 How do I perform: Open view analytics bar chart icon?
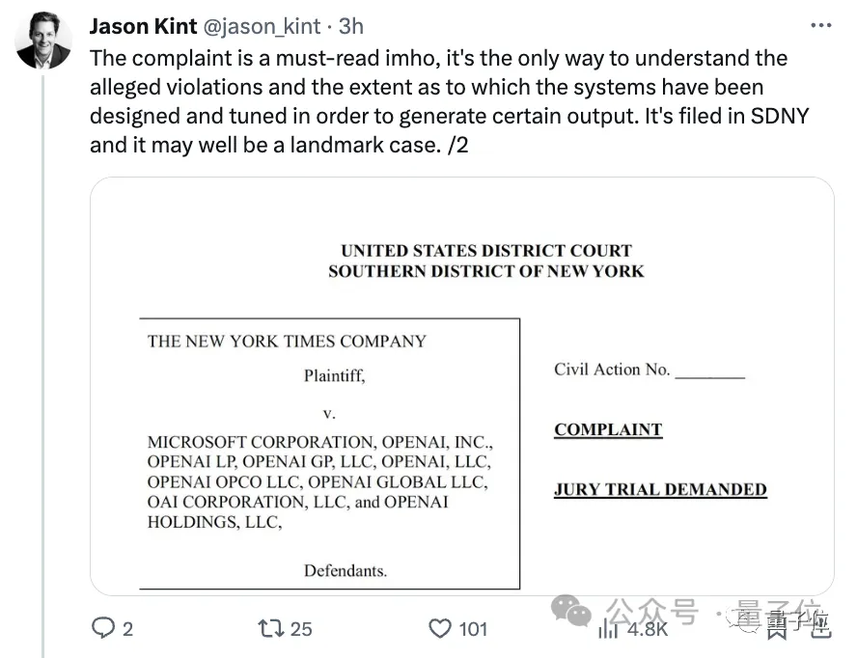tap(608, 628)
